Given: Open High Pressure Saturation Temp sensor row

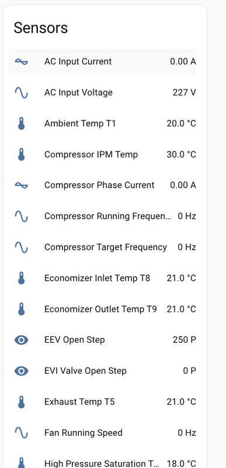Looking at the screenshot, I should pyautogui.click(x=102, y=463).
